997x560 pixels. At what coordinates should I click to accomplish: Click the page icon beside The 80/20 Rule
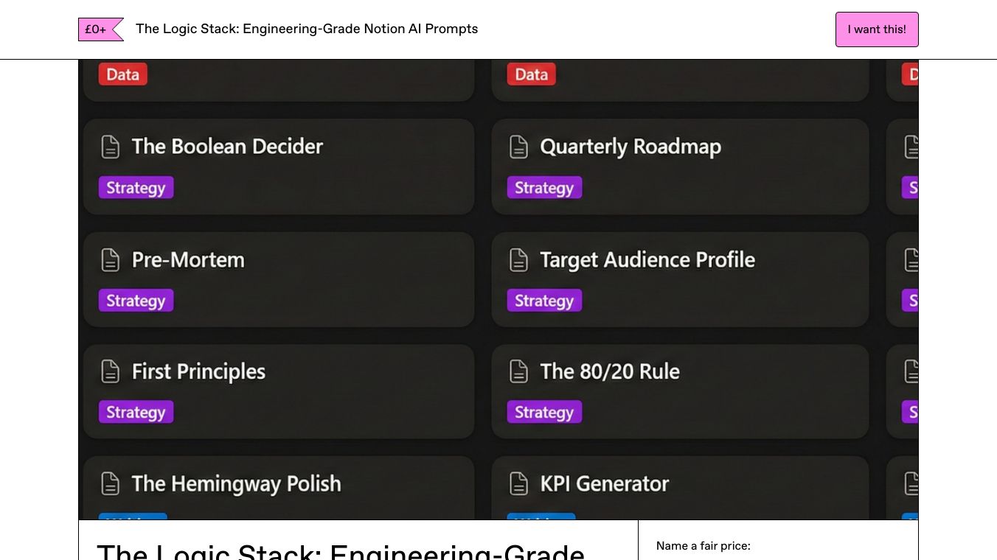click(x=518, y=371)
